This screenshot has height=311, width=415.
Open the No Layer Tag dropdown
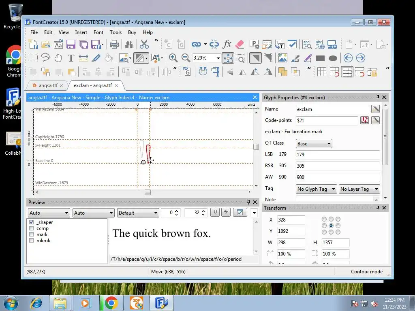pyautogui.click(x=359, y=189)
